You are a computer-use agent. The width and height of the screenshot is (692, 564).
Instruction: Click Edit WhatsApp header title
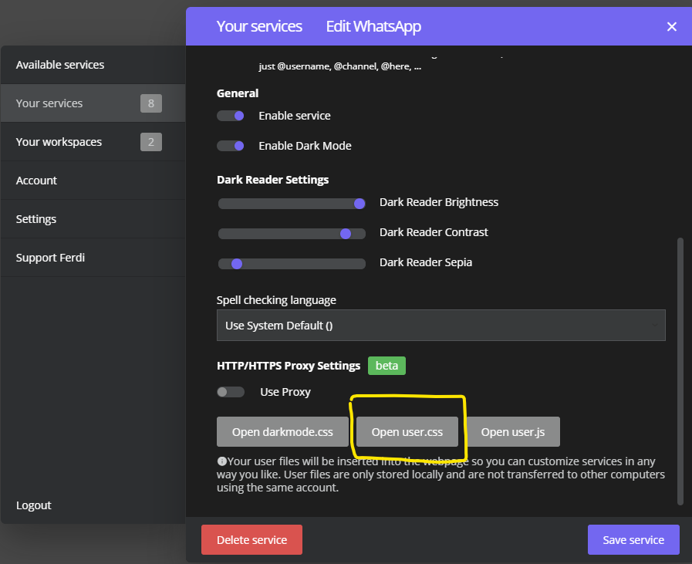373,26
